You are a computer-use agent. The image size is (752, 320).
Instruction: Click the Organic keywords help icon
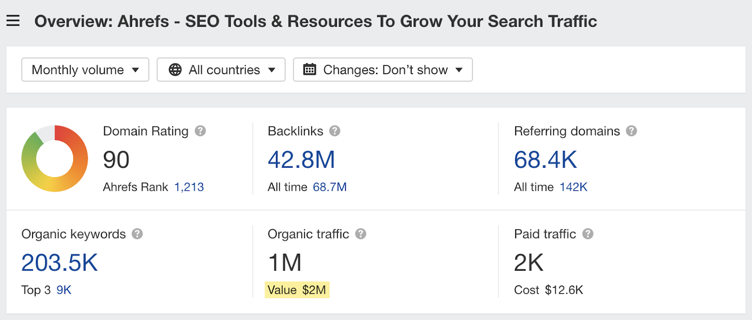pos(137,234)
